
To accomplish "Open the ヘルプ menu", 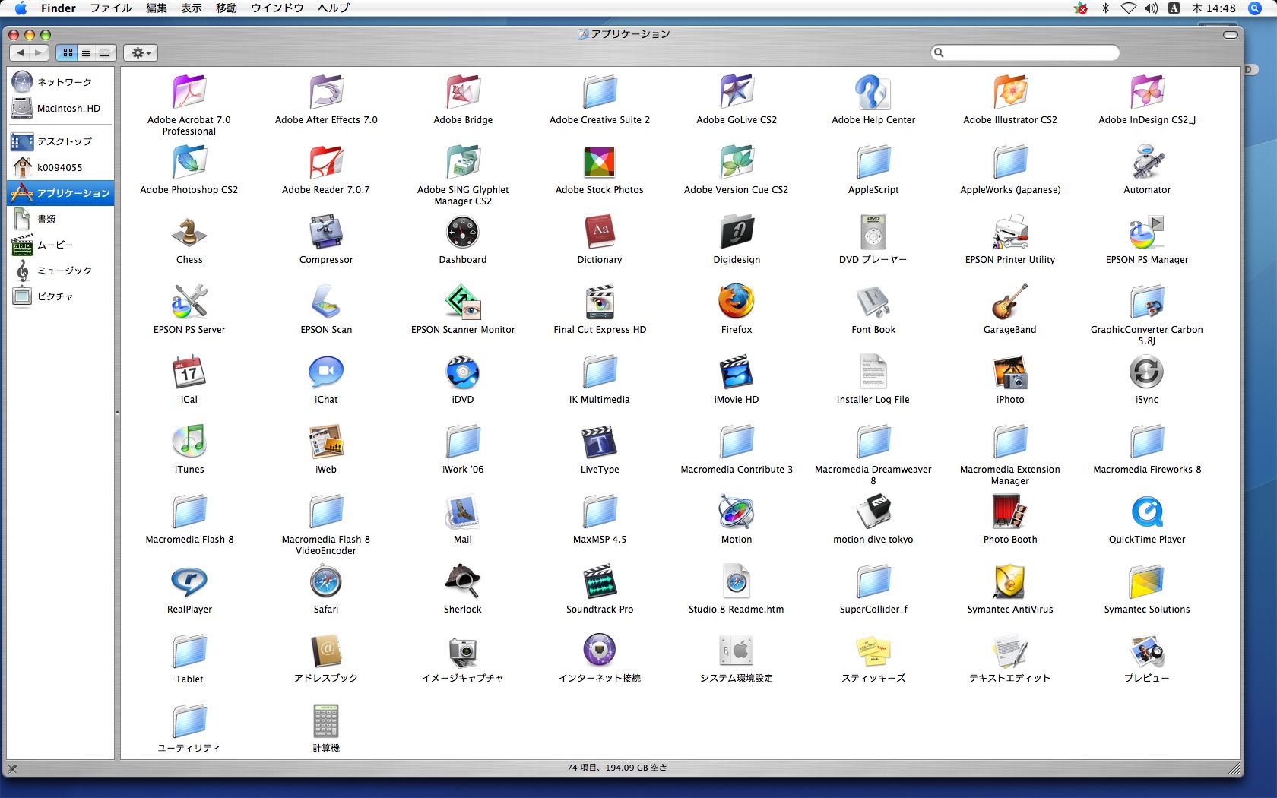I will [334, 8].
